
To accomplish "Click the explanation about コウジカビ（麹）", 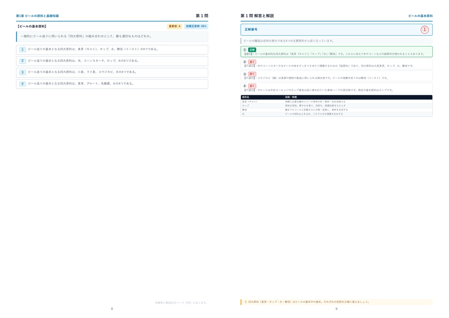I will pyautogui.click(x=315, y=78).
